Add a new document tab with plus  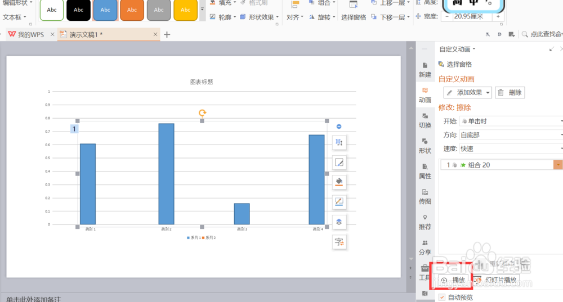167,35
